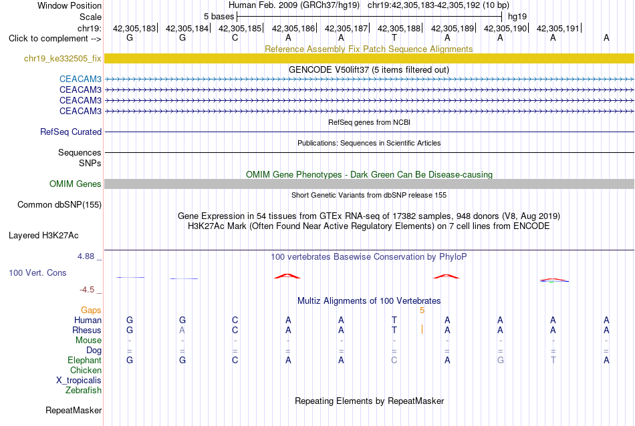
Task: Click 'Human Feb. 2009 (GRCh37/hg19)' header text
Action: (x=293, y=5)
